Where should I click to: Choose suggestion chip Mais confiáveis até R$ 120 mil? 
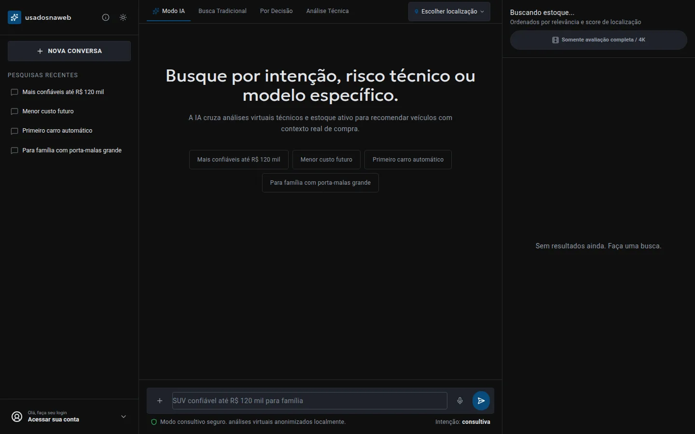pos(239,160)
